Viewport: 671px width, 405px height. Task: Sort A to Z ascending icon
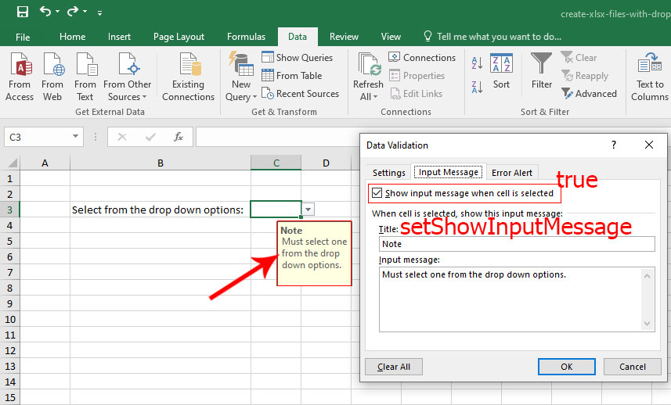tap(477, 63)
